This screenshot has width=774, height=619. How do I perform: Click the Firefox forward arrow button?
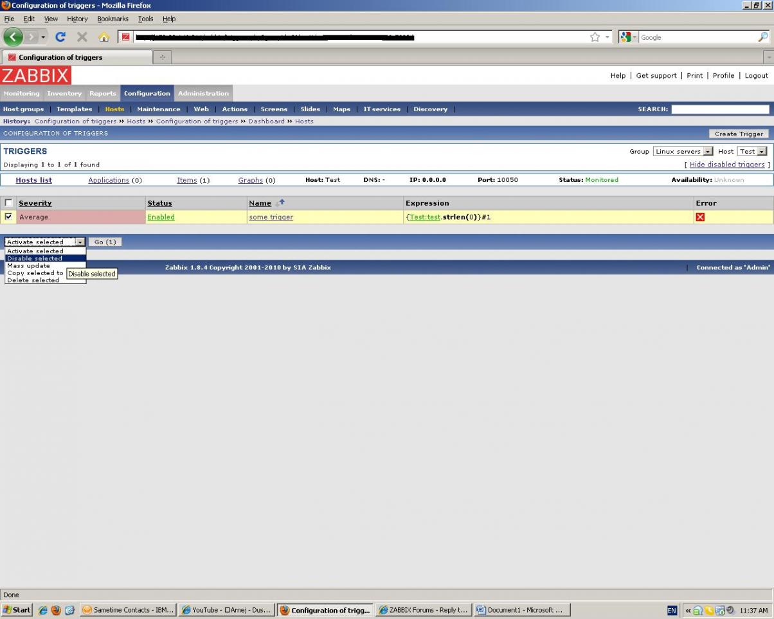(x=31, y=37)
